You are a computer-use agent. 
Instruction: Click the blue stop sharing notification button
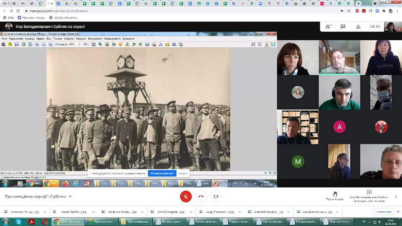tap(162, 173)
